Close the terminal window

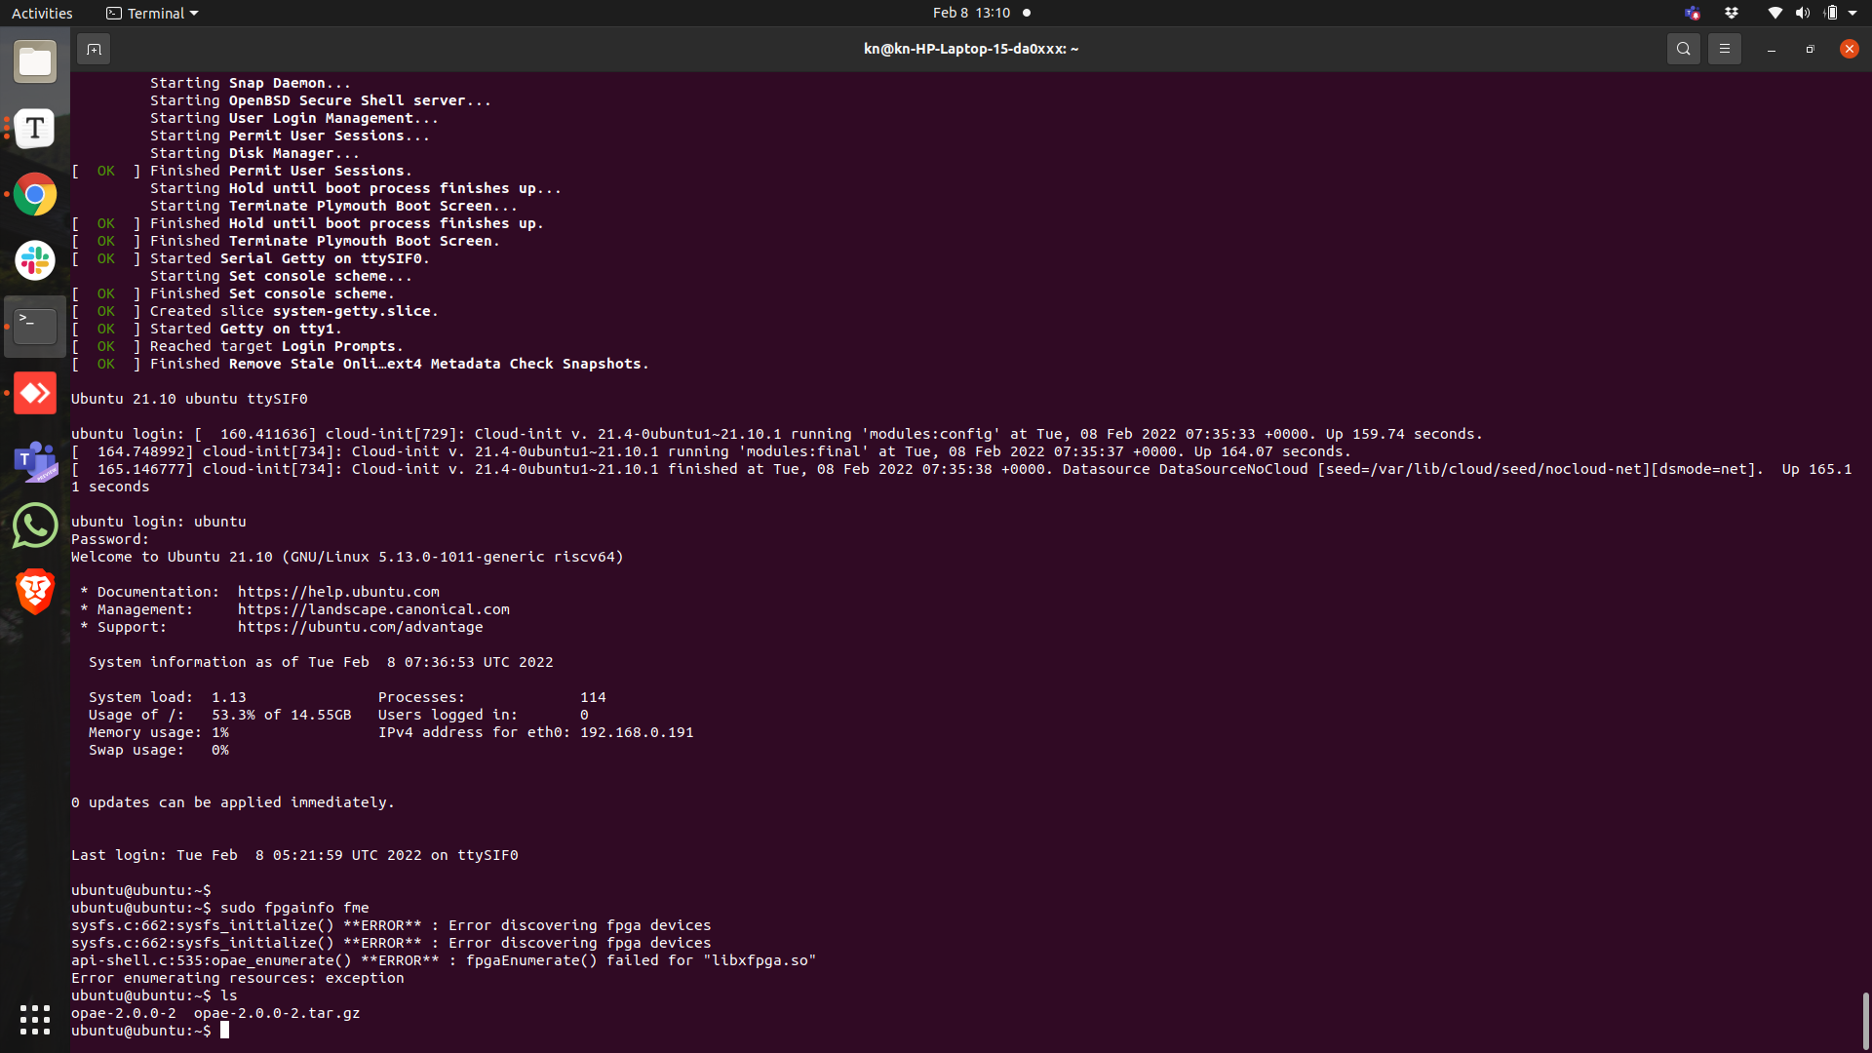click(x=1850, y=49)
